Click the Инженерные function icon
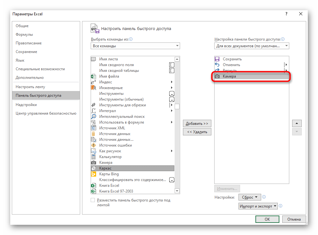Image resolution: width=318 pixels, height=235 pixels. click(93, 87)
